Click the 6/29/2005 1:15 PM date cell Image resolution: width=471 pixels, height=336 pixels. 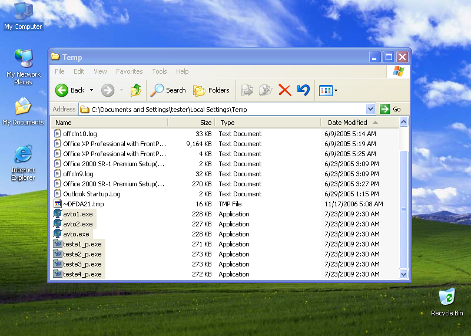point(351,194)
